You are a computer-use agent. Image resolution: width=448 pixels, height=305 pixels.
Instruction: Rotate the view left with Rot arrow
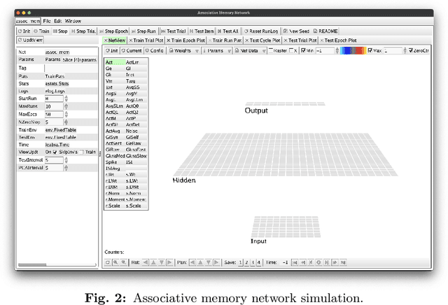(x=146, y=262)
